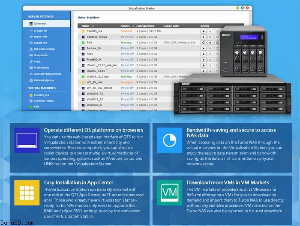Select the W7_EN_x64_clone1 VM name
Viewport: 300px width, 226px height.
pyautogui.click(x=99, y=88)
